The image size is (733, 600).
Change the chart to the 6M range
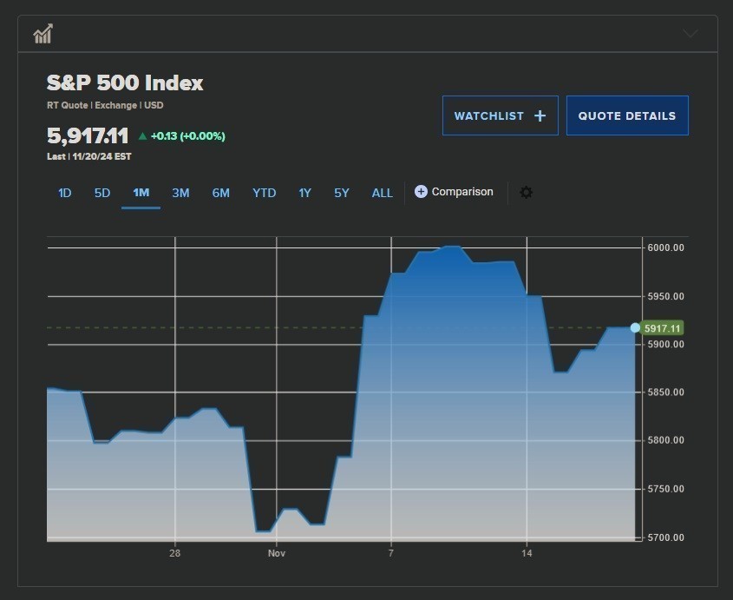click(x=221, y=193)
